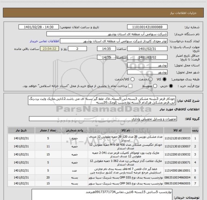Click the گروه کالا field
This screenshot has width=207, height=200.
tap(103, 119)
